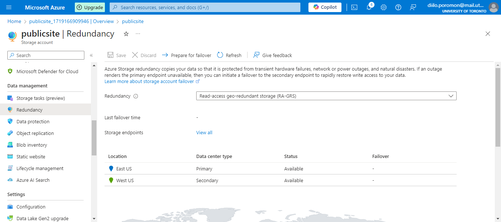Click the top resource search box

(x=205, y=7)
